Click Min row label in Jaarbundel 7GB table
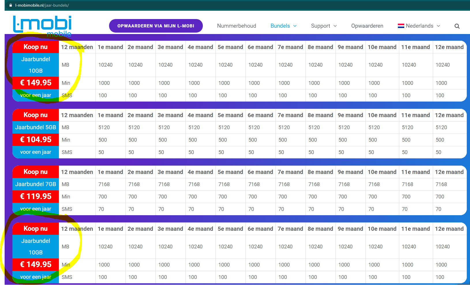This screenshot has height=285, width=470. coord(66,197)
